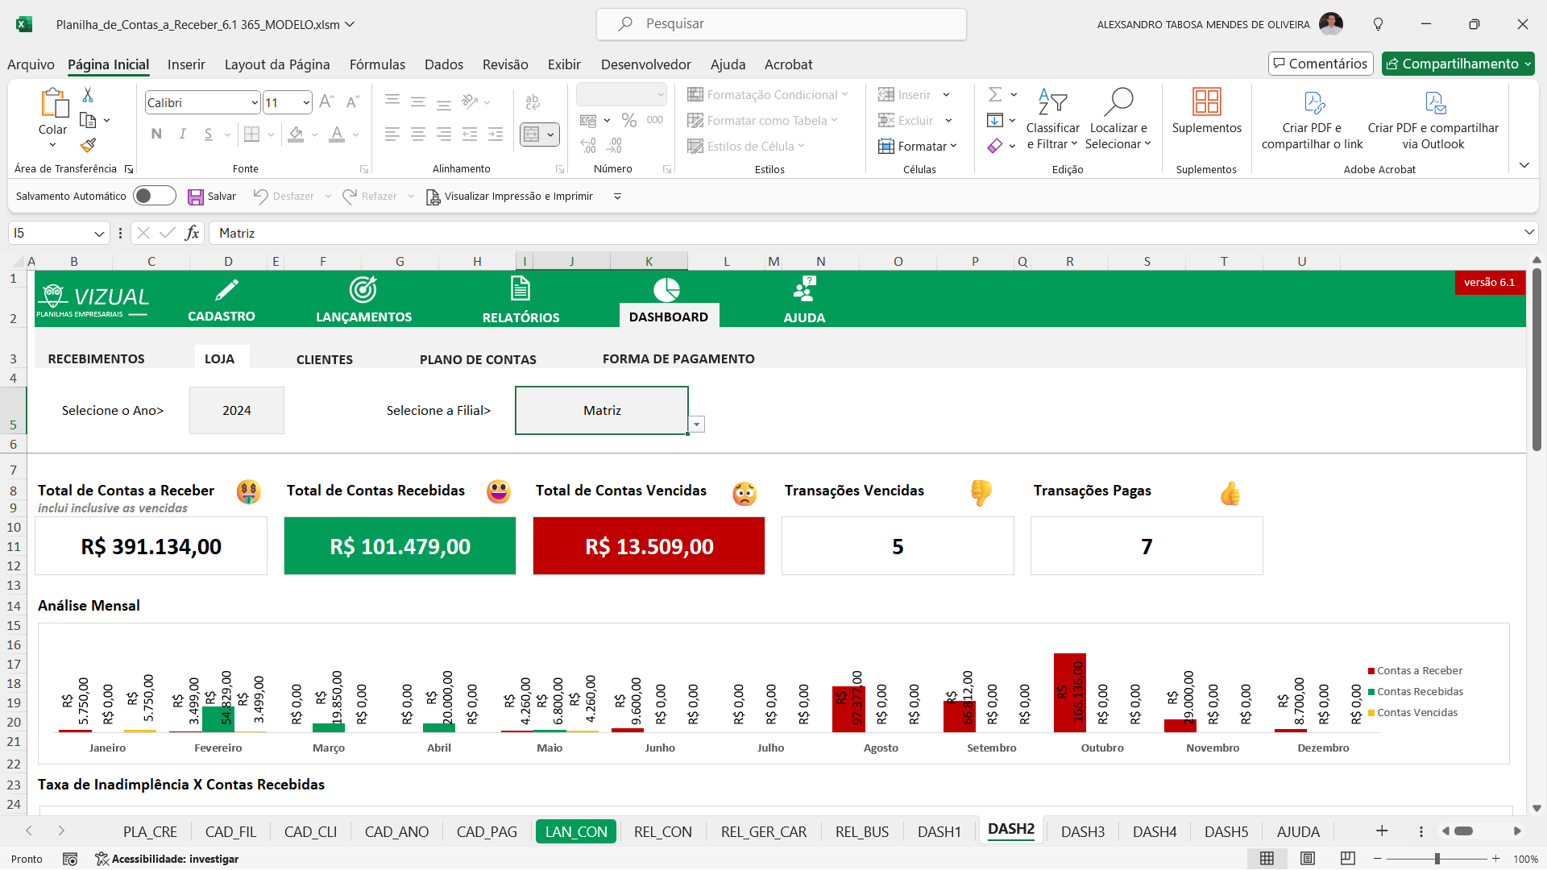Viewport: 1547px width, 870px height.
Task: Switch to Page Layout view in the status bar
Action: click(1308, 859)
